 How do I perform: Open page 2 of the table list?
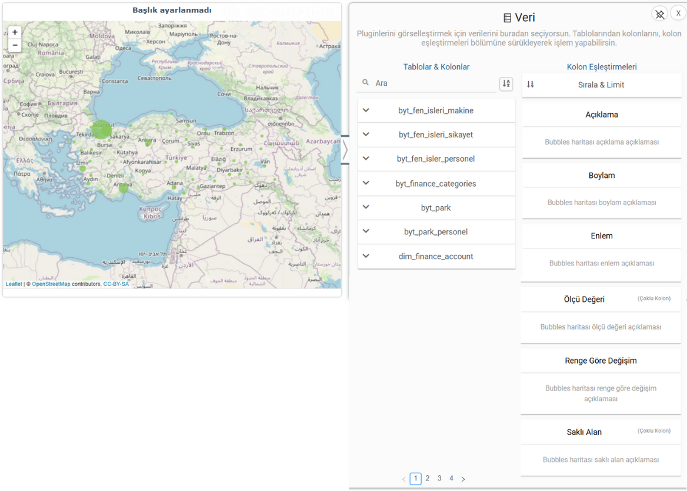(x=428, y=479)
